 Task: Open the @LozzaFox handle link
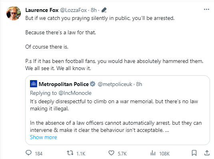74,10
